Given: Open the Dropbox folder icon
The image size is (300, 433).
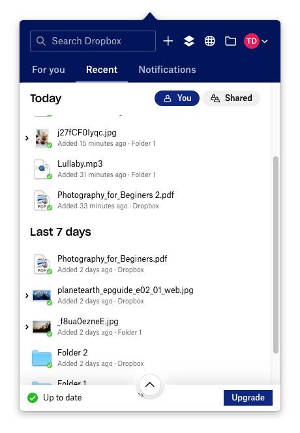Looking at the screenshot, I should (230, 41).
